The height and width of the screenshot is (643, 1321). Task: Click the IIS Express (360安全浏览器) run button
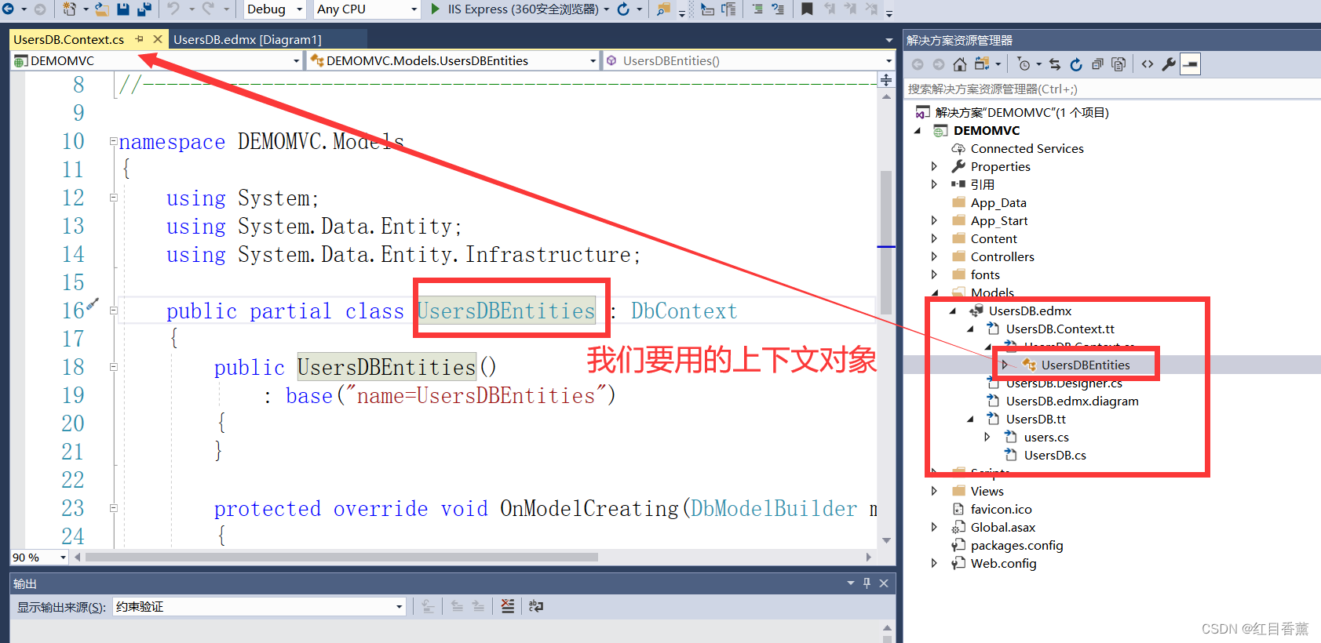coord(515,9)
